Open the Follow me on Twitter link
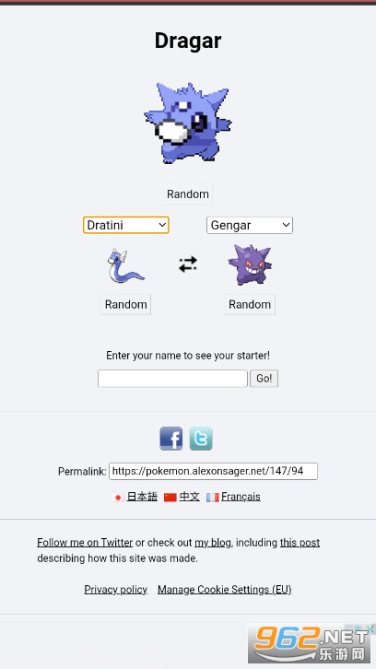The width and height of the screenshot is (376, 669). (85, 543)
